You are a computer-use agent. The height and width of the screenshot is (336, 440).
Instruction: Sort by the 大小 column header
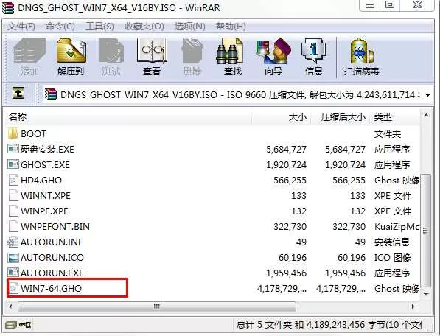[x=281, y=117]
